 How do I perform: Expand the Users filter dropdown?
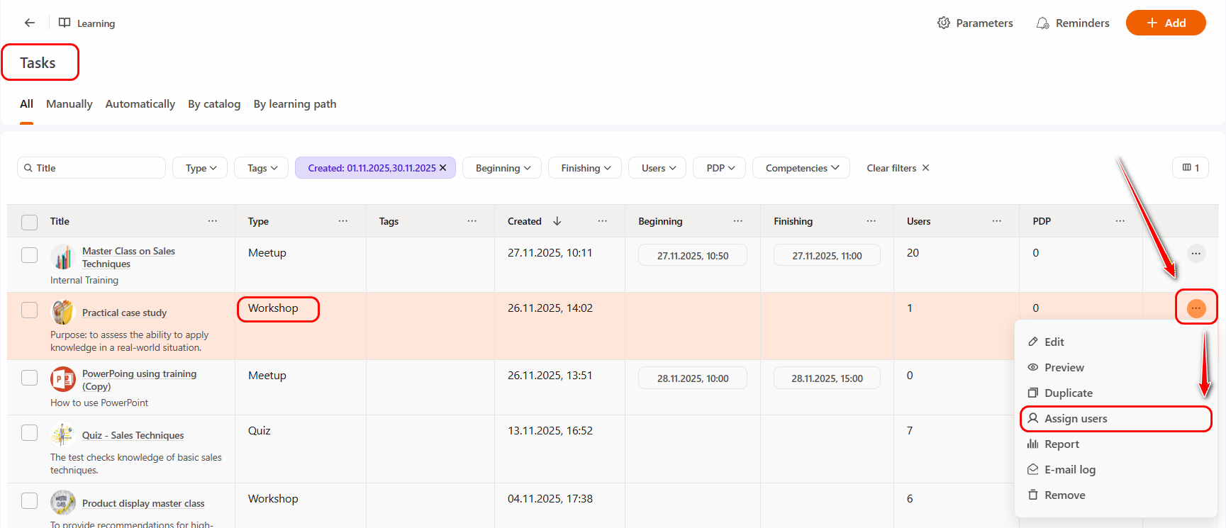point(658,168)
